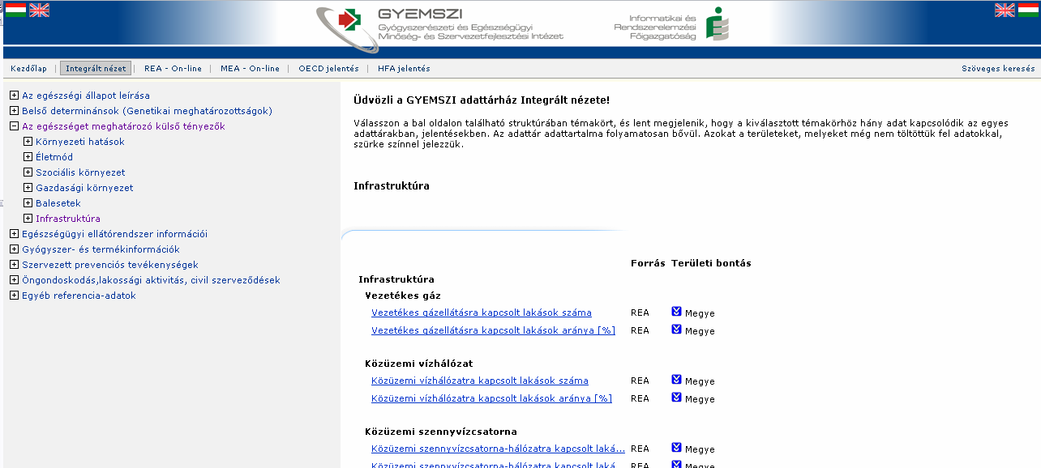Screen dimensions: 1041x468
Task: Select Egészségügyi ellátórendszer információi label
Action: (x=114, y=234)
